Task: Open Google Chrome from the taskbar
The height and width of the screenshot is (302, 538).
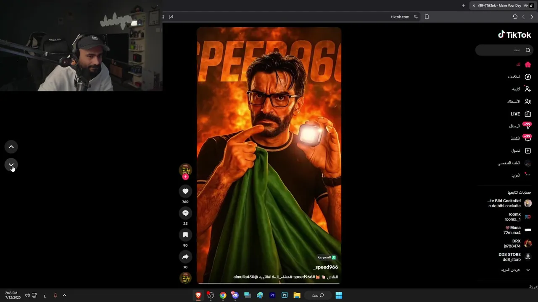Action: coord(223,295)
